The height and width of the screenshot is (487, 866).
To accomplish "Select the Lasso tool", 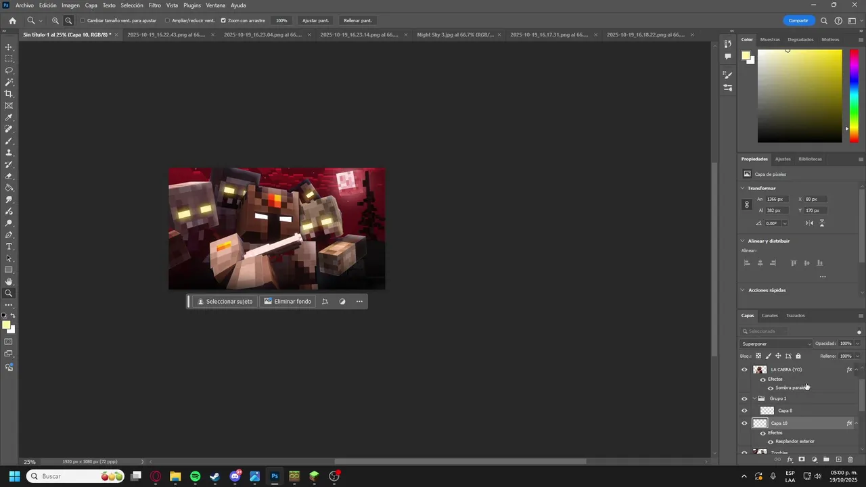I will coord(9,70).
